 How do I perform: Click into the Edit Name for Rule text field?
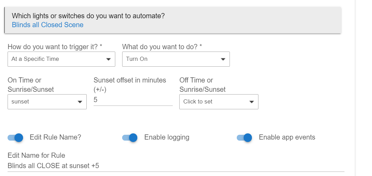176,166
